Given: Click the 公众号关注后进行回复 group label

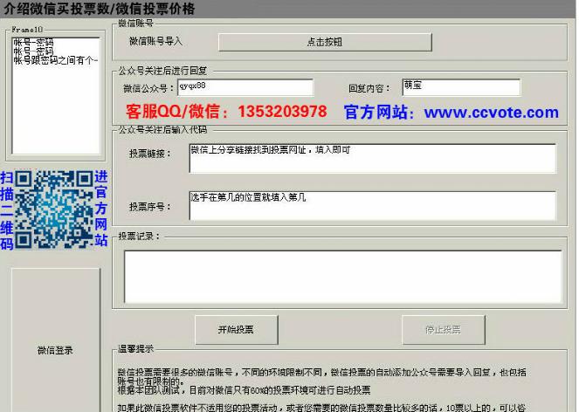Looking at the screenshot, I should tap(162, 71).
